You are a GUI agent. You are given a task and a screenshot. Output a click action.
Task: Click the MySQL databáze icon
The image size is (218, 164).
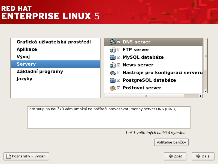(x=113, y=57)
